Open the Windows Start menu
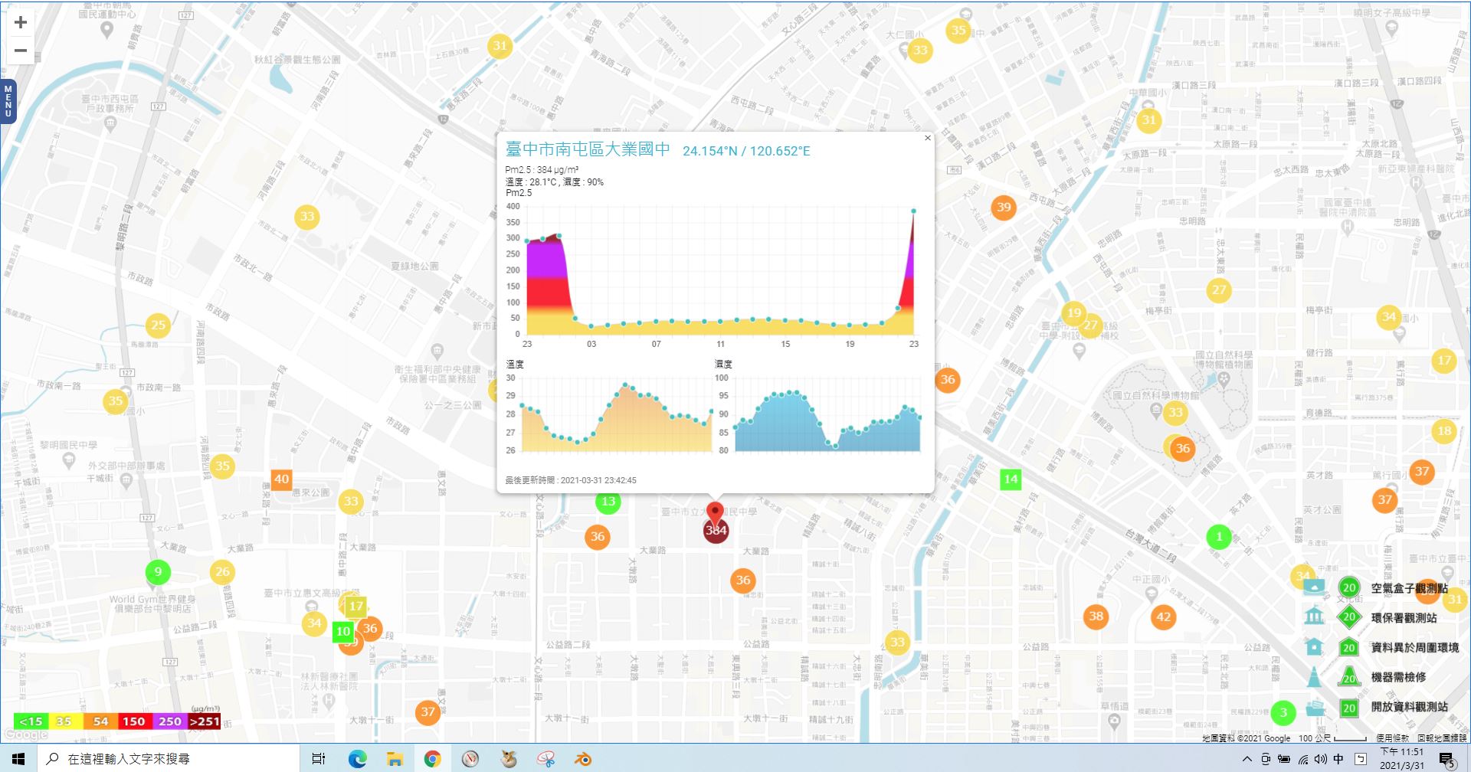The height and width of the screenshot is (772, 1471). point(18,758)
